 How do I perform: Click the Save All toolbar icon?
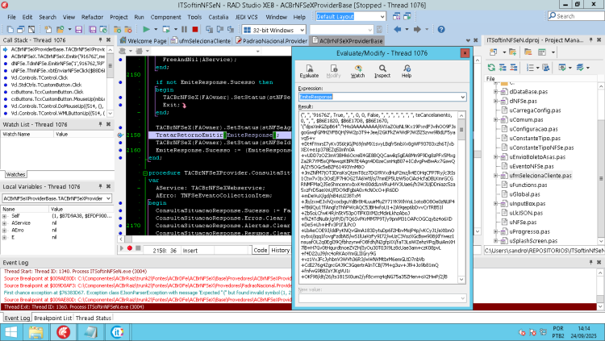pos(93,29)
